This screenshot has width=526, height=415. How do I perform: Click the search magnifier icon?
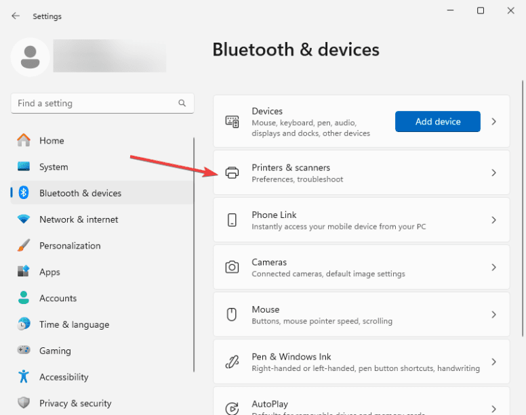pos(182,104)
